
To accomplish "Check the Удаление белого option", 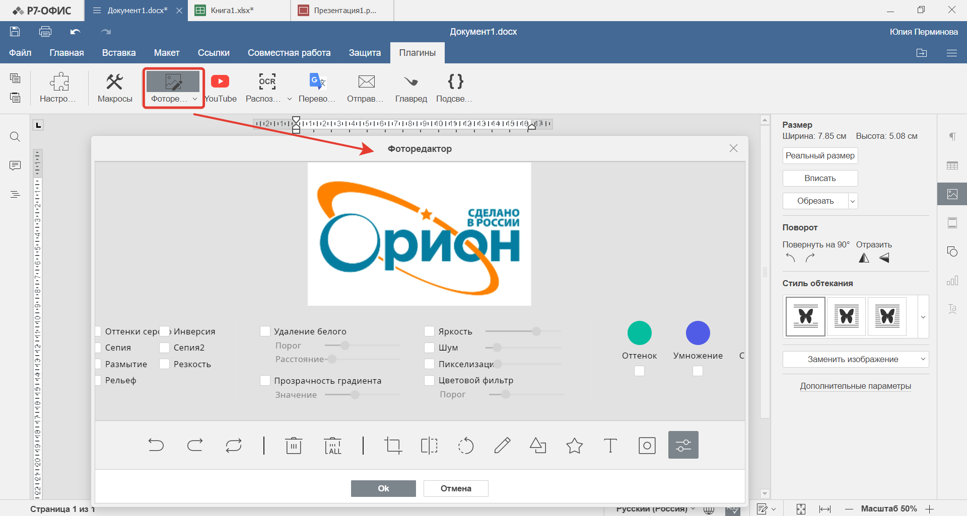I will point(265,331).
